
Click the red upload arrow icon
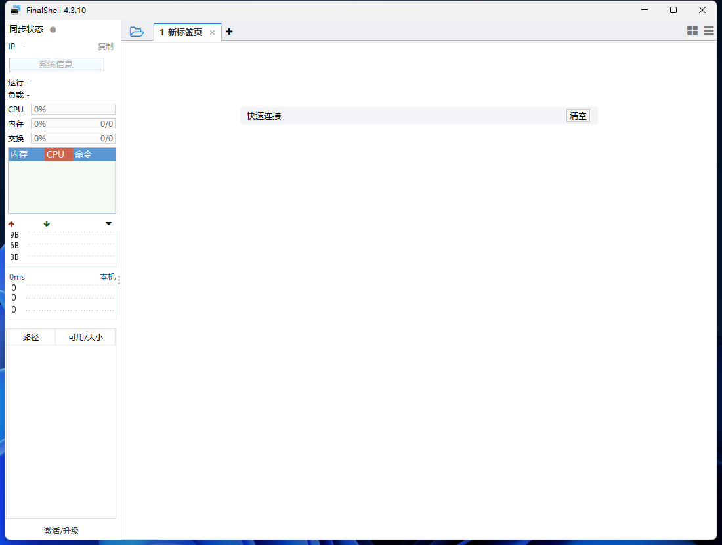tap(12, 224)
